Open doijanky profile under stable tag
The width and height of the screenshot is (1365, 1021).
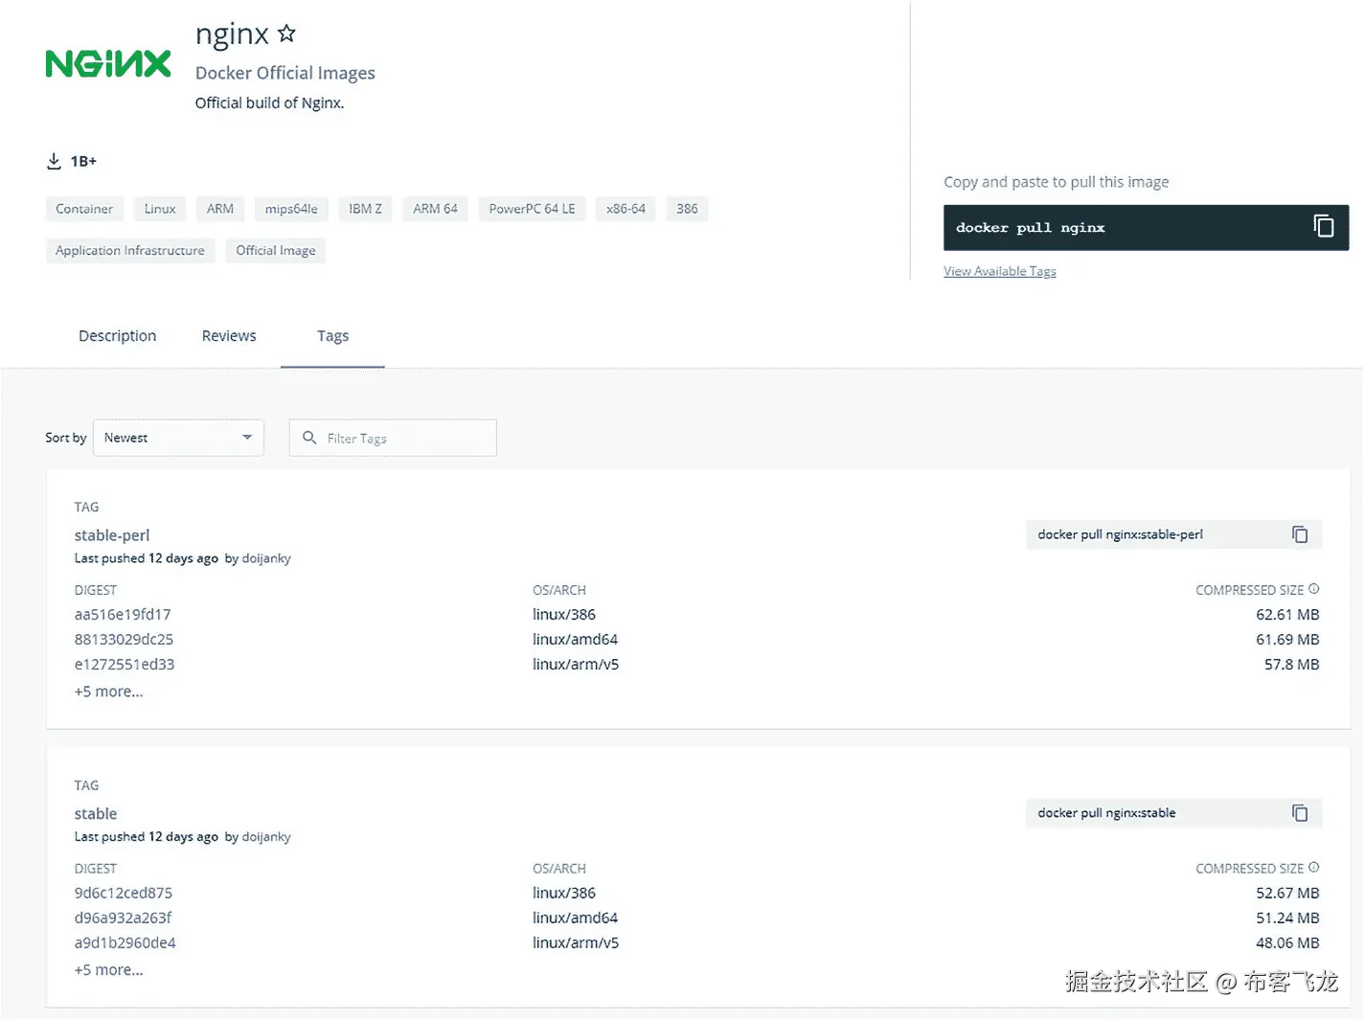click(266, 837)
